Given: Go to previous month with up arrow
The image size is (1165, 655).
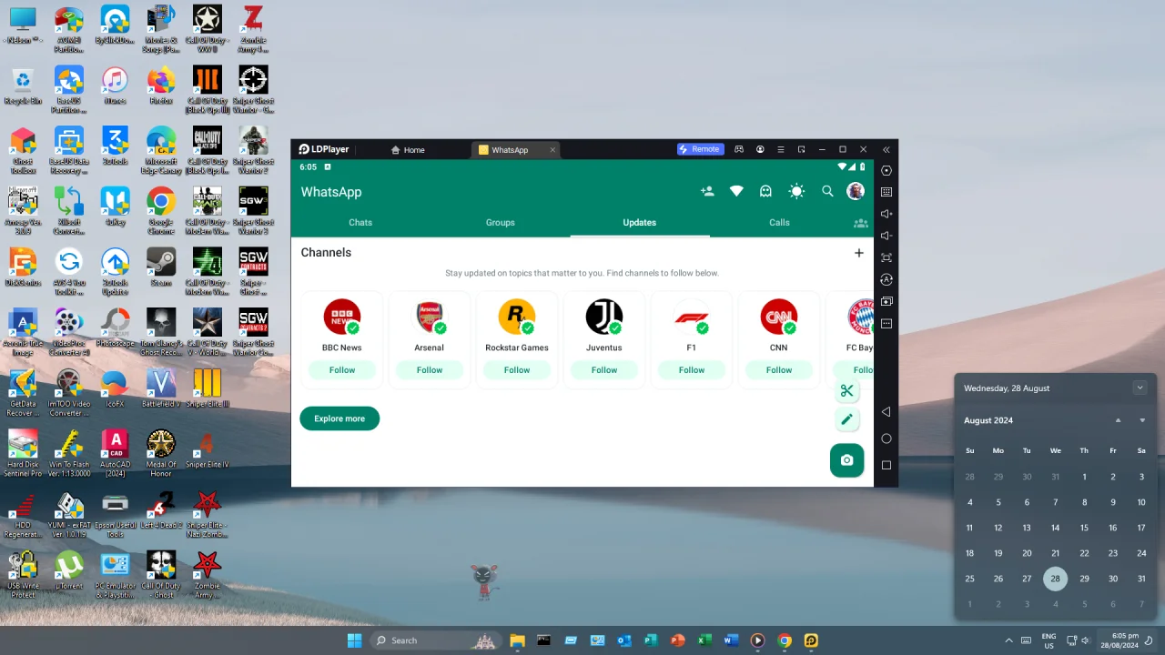Looking at the screenshot, I should click(1119, 420).
